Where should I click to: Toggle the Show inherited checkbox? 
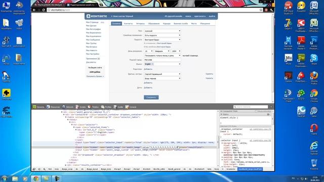click(256, 111)
